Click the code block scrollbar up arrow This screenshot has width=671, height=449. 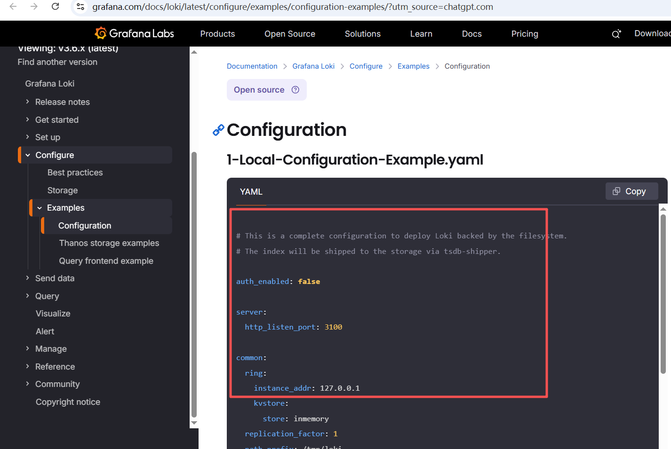point(663,209)
